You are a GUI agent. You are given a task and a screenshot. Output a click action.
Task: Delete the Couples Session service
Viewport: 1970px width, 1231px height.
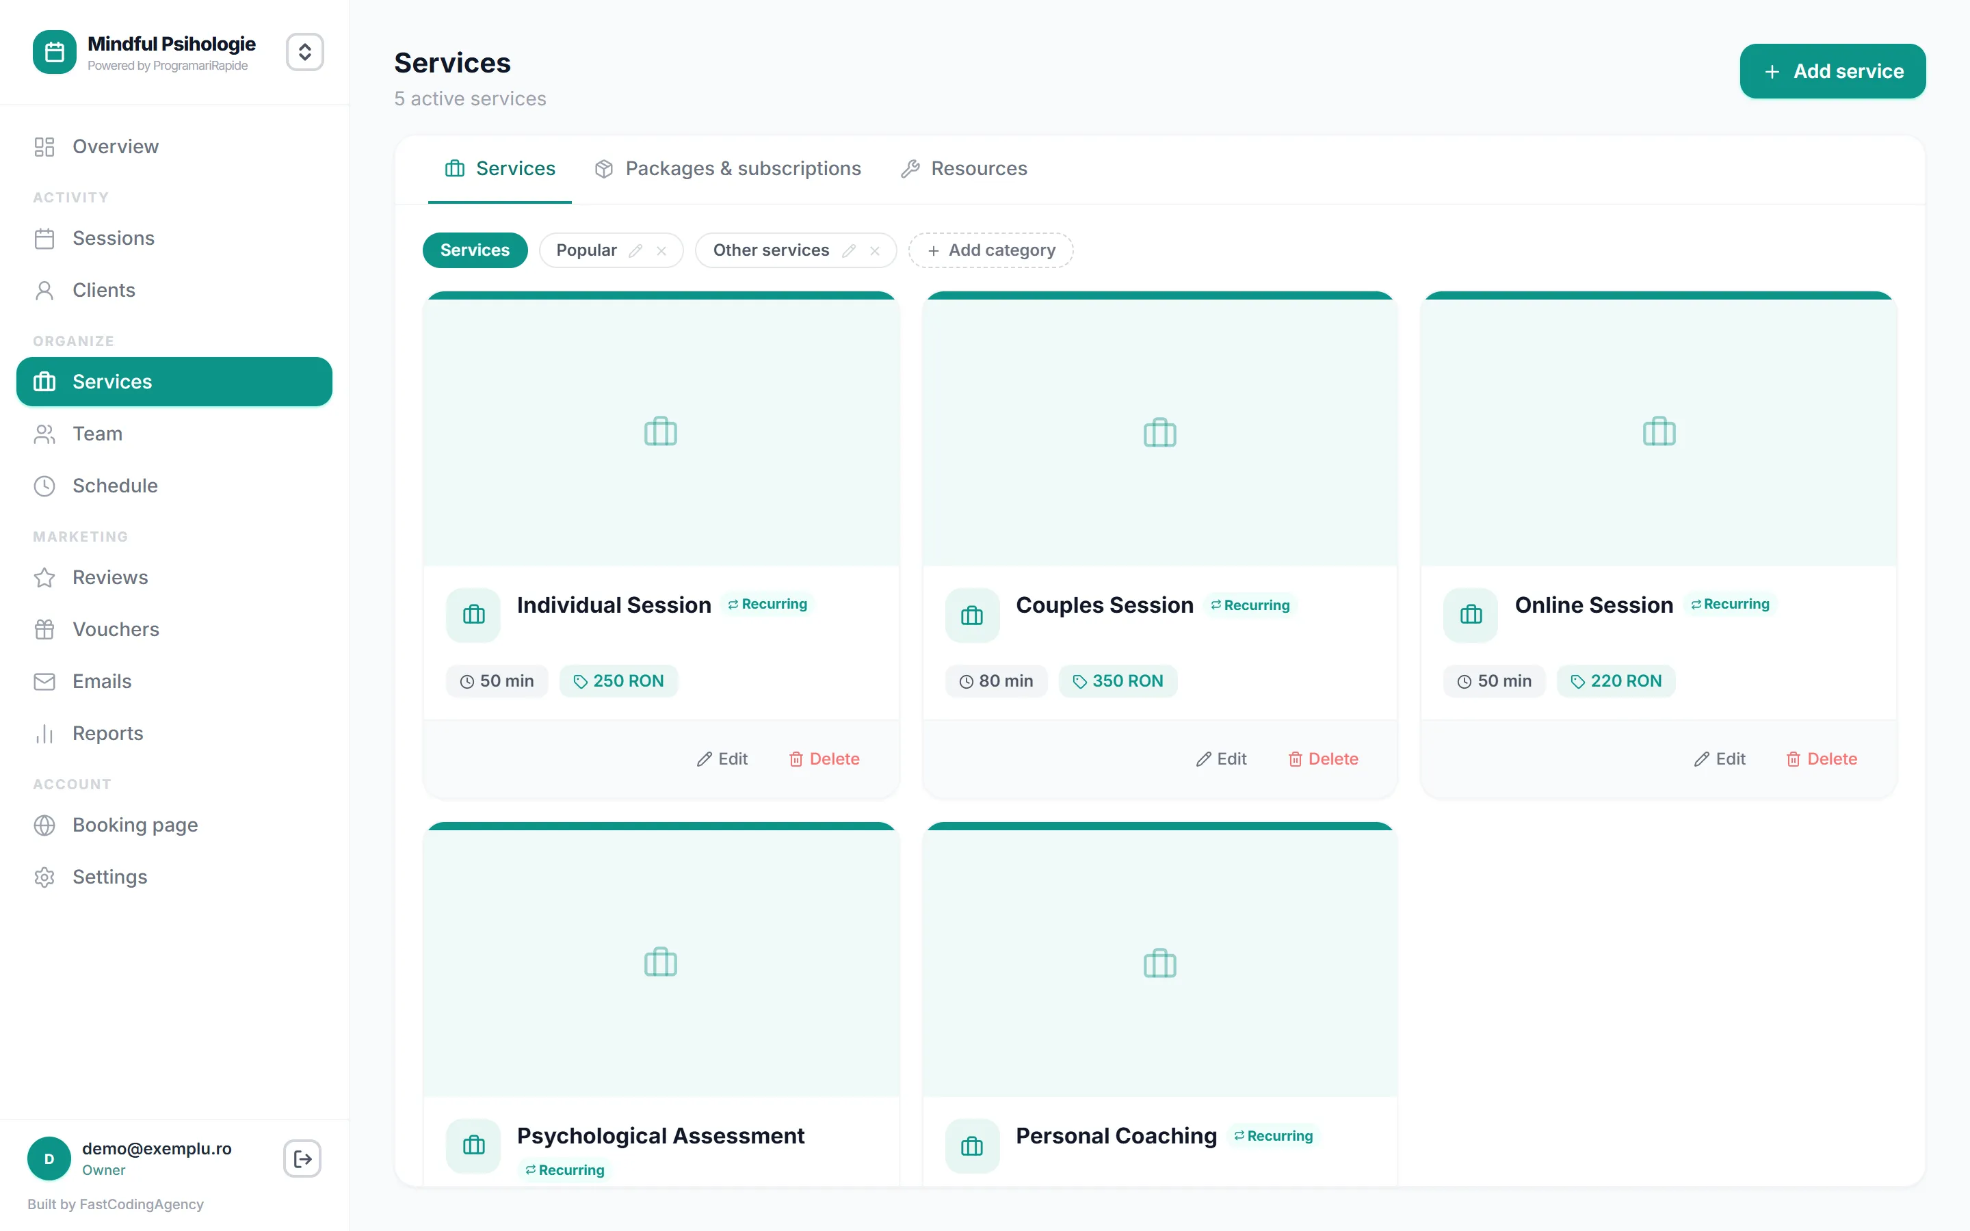click(x=1323, y=759)
